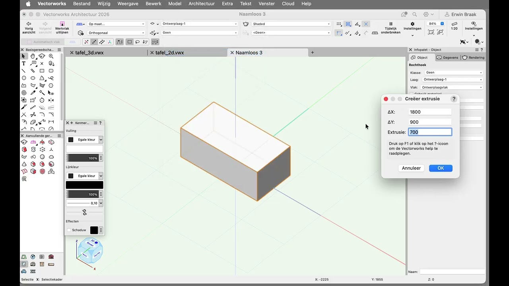The image size is (509, 286).
Task: Select the Text tool
Action: pos(23,64)
